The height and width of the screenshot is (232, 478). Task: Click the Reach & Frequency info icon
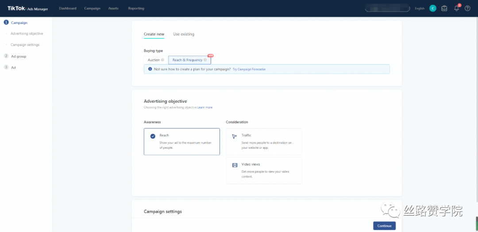(205, 60)
